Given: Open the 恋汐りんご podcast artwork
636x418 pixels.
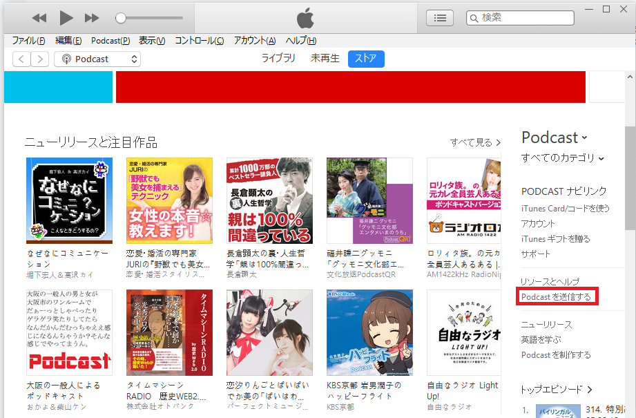Looking at the screenshot, I should tap(270, 333).
